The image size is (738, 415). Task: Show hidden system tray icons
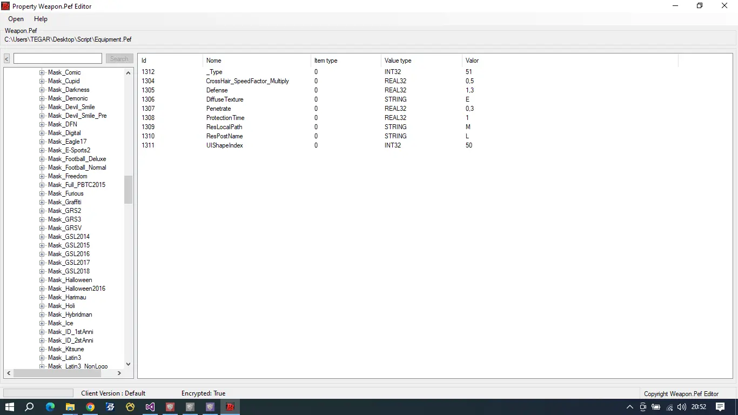(x=630, y=407)
